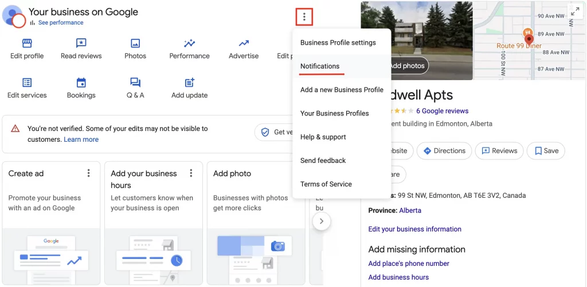Click the Save button
The image size is (587, 287).
point(546,151)
